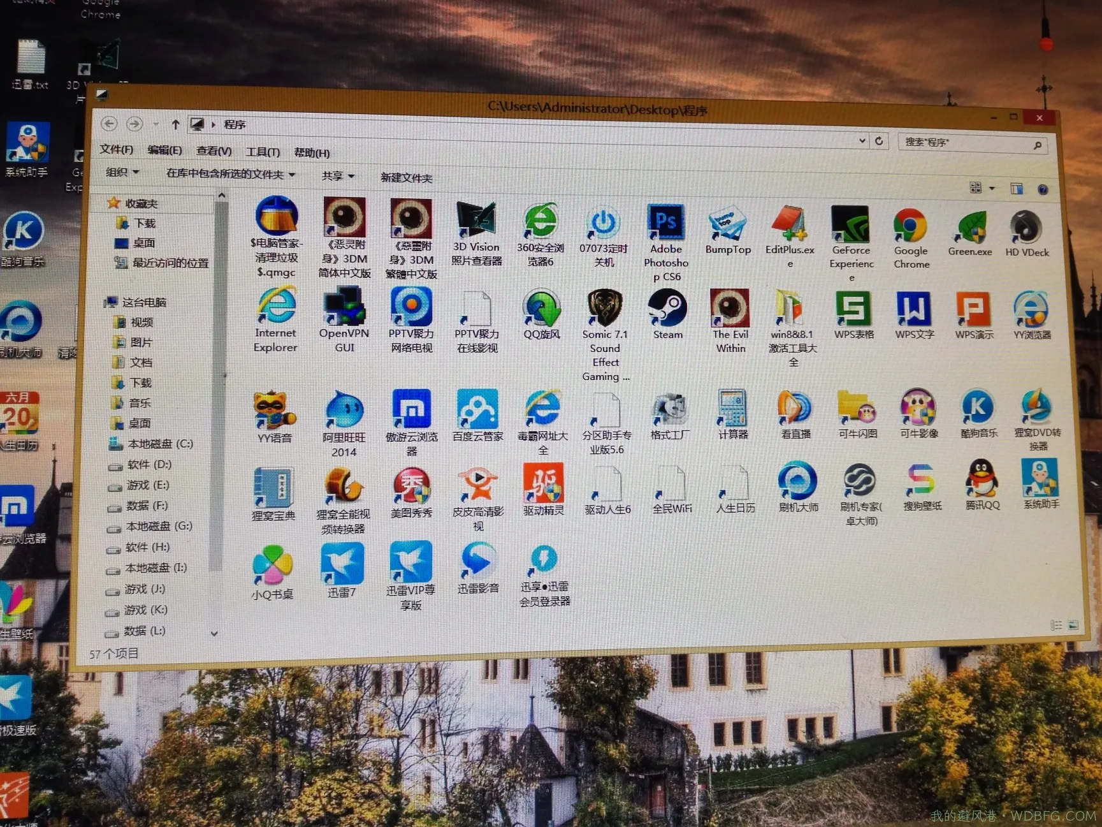Click the Google Chrome shortcut in folder
This screenshot has width=1102, height=827.
[x=910, y=226]
